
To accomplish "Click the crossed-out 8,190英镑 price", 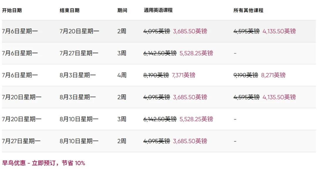I will 156,75.
